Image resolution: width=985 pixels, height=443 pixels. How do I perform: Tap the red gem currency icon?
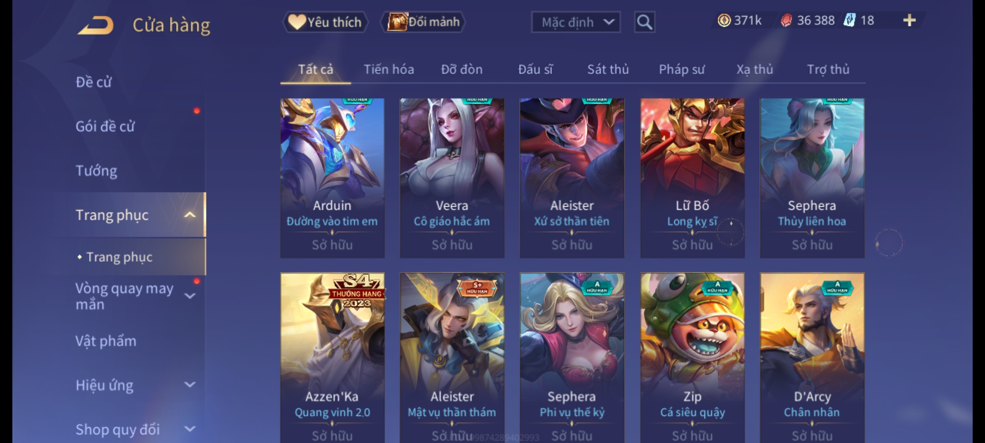pos(786,21)
